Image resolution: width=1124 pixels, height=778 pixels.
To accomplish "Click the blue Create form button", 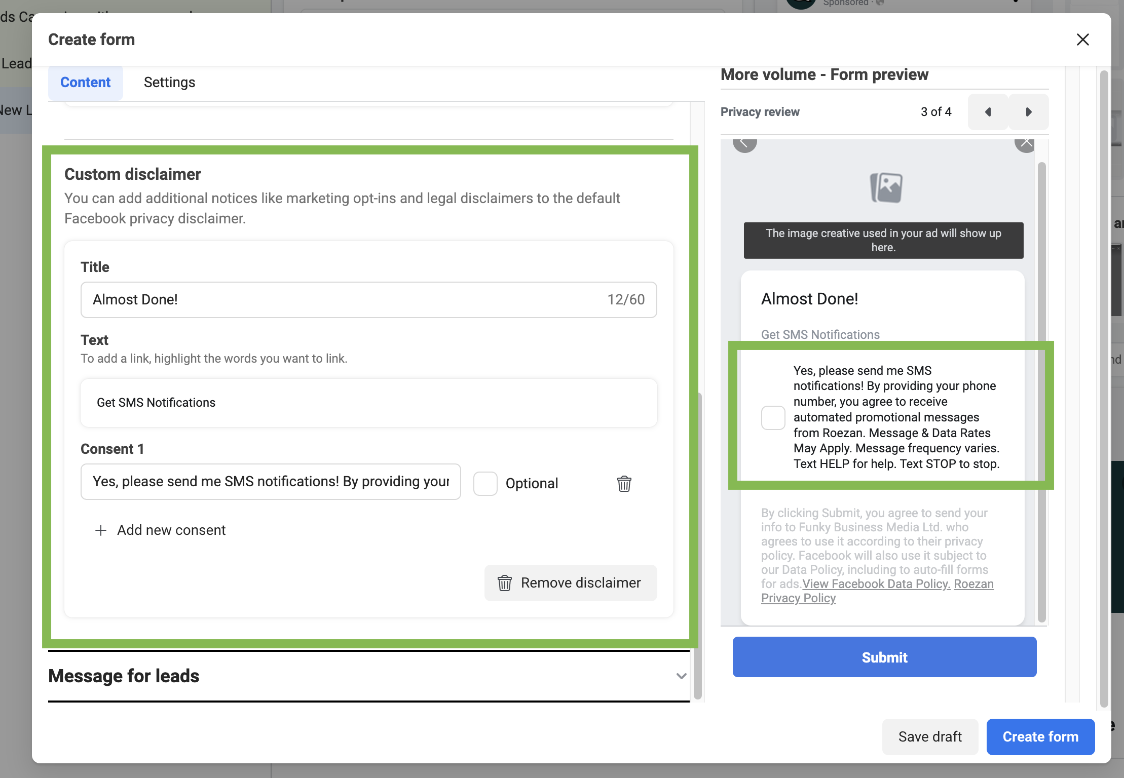I will 1040,736.
